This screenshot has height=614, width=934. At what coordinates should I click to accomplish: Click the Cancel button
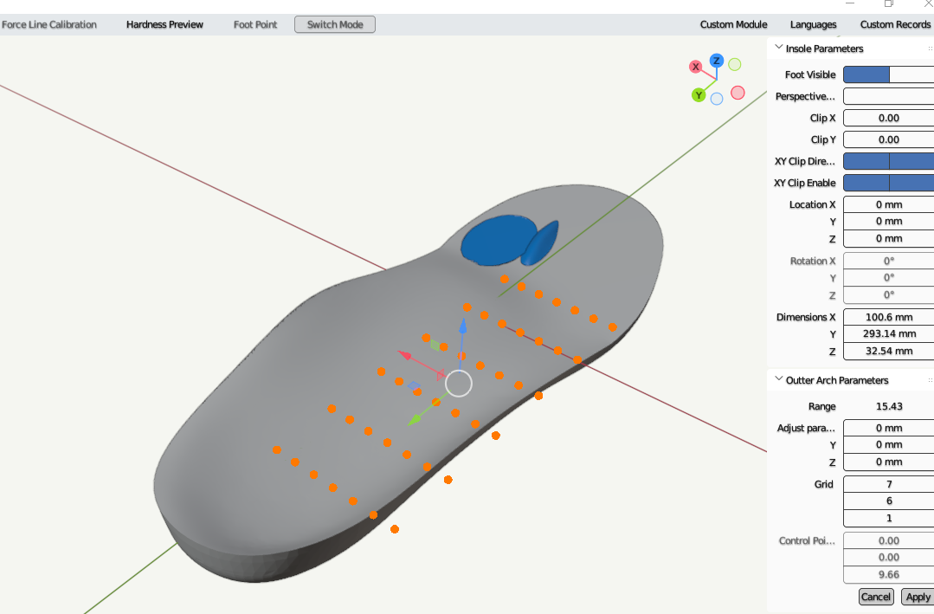875,597
